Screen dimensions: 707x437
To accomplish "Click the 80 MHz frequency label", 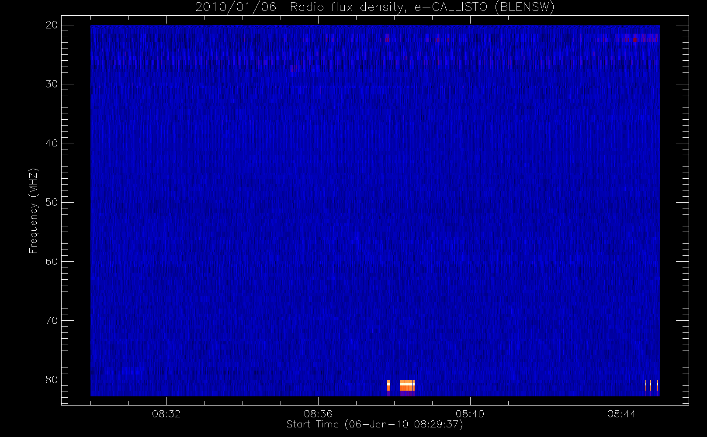I will tap(52, 379).
